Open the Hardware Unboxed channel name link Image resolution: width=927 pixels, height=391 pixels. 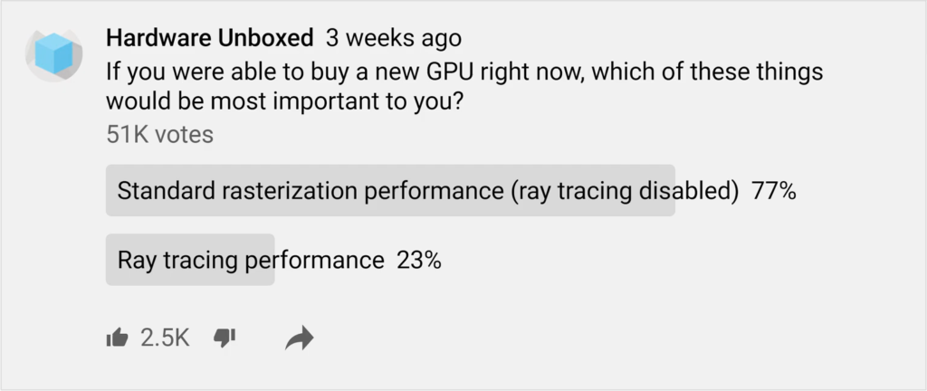click(x=209, y=38)
